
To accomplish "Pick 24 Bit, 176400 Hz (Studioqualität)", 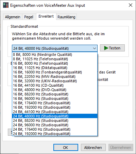I will click(x=55, y=129).
